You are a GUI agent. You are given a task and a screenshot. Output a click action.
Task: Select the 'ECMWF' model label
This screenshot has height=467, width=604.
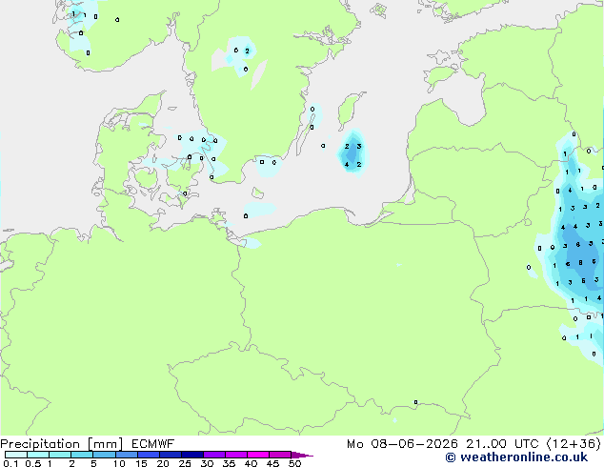pos(153,444)
